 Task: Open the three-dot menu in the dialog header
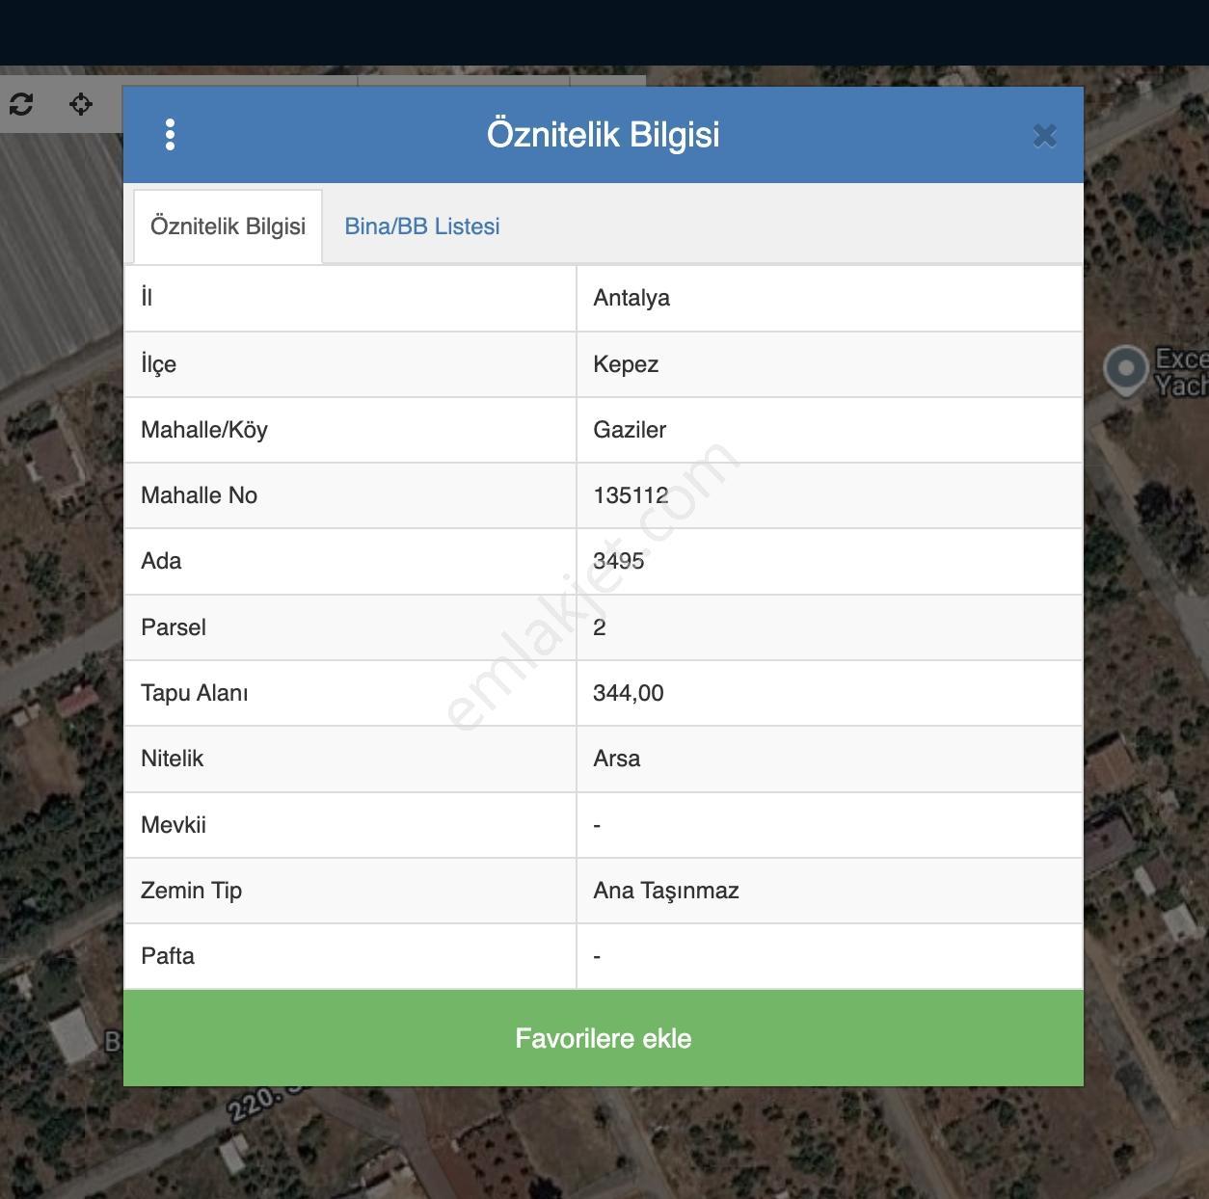point(171,135)
